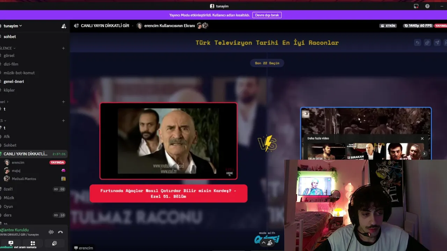Click the voice connection status text
Viewport: 447px width, 251px height.
(x=15, y=230)
